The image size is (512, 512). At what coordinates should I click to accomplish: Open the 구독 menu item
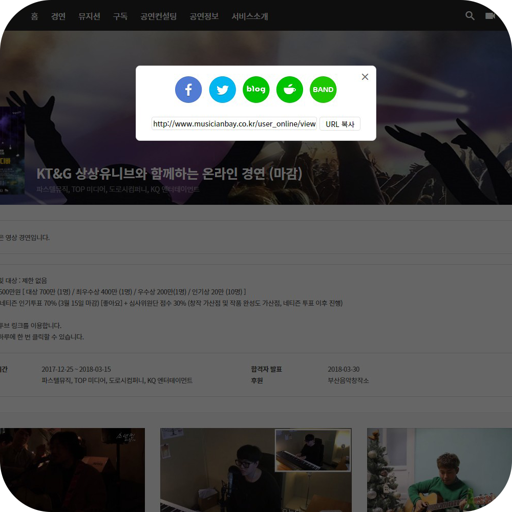[x=120, y=16]
